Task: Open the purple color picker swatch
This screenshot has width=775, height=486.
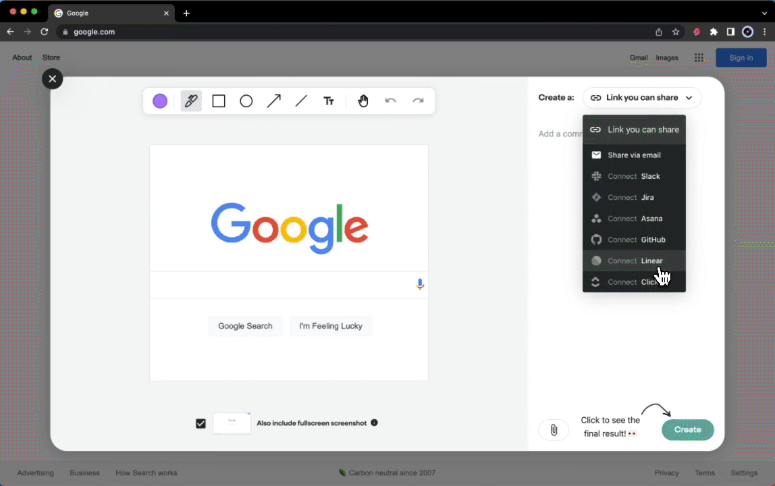Action: pyautogui.click(x=160, y=101)
